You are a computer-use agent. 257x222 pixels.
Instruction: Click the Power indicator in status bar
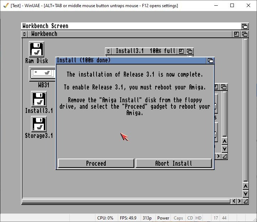(x=163, y=218)
